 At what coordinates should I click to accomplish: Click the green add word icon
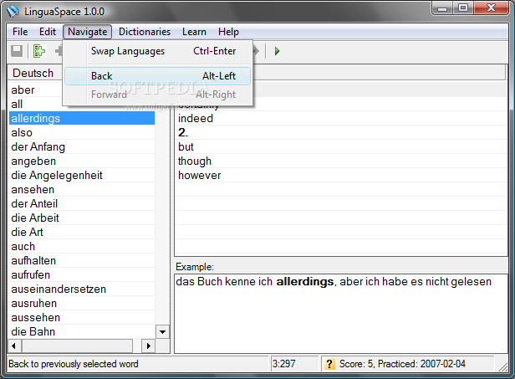(x=39, y=51)
